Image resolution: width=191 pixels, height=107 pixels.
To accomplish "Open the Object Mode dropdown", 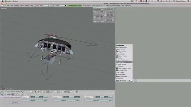I will (27, 92).
